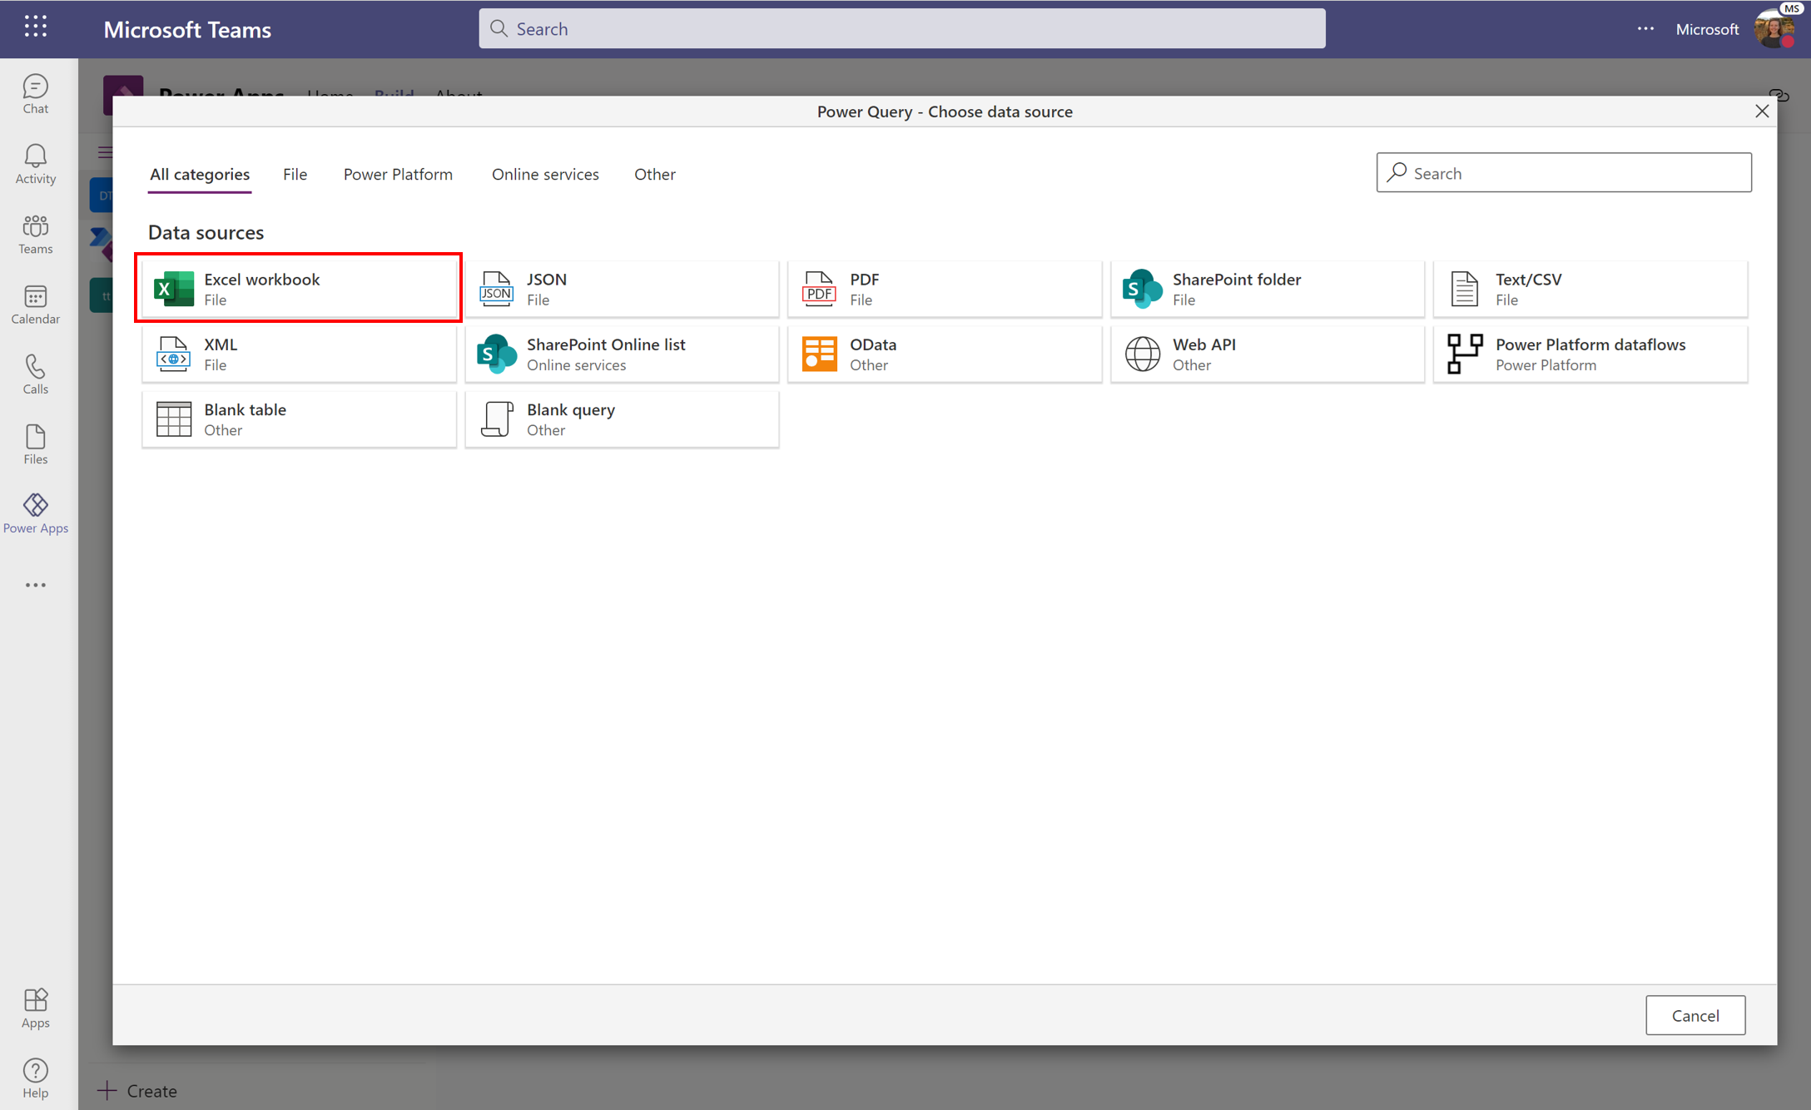The height and width of the screenshot is (1110, 1811).
Task: Select Blank query data source
Action: tap(621, 417)
